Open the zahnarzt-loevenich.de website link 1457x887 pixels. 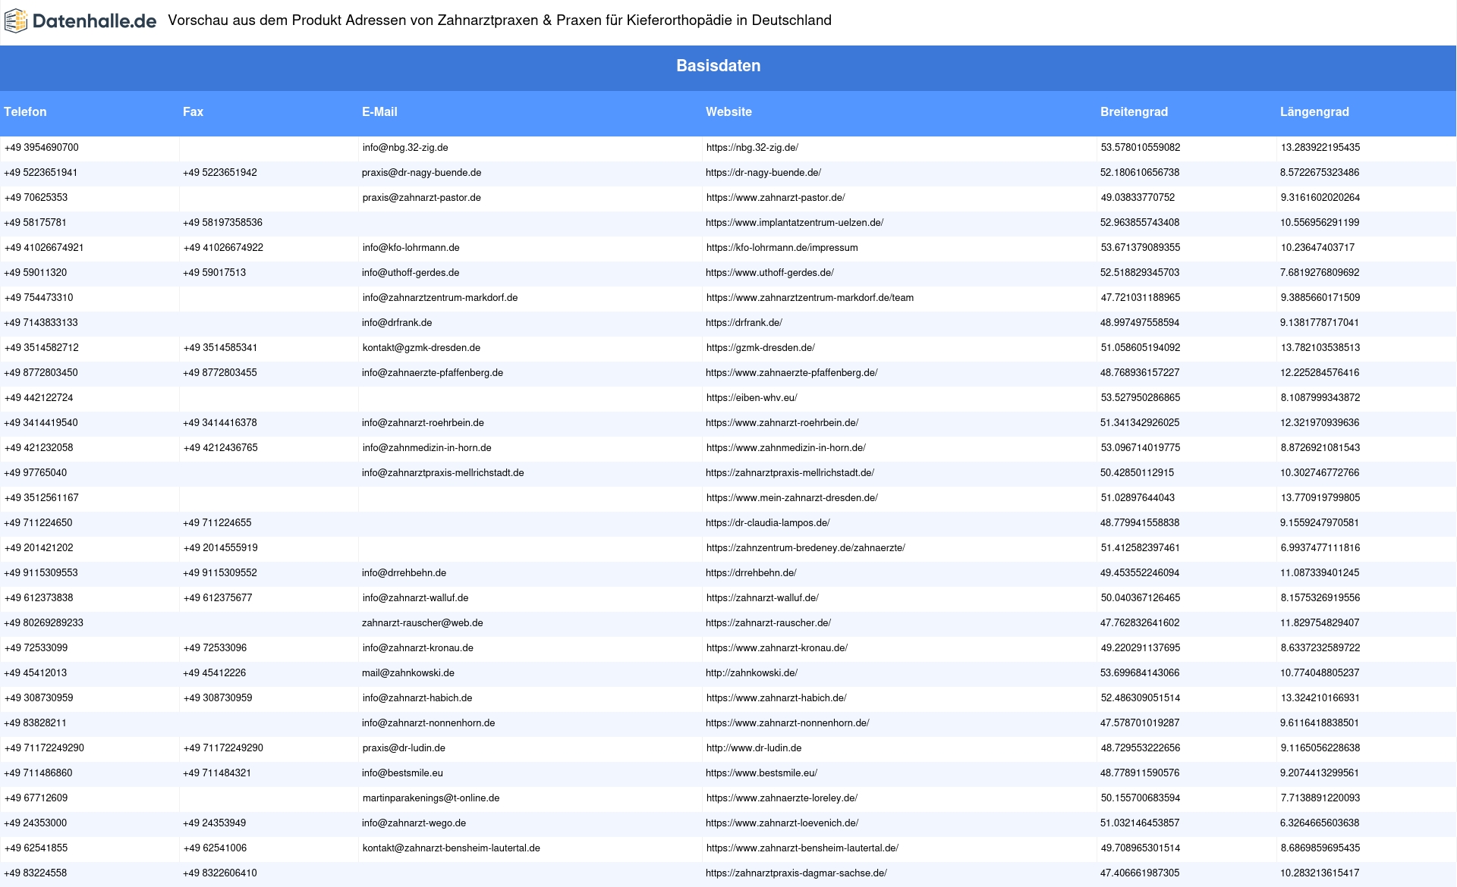[x=782, y=823]
